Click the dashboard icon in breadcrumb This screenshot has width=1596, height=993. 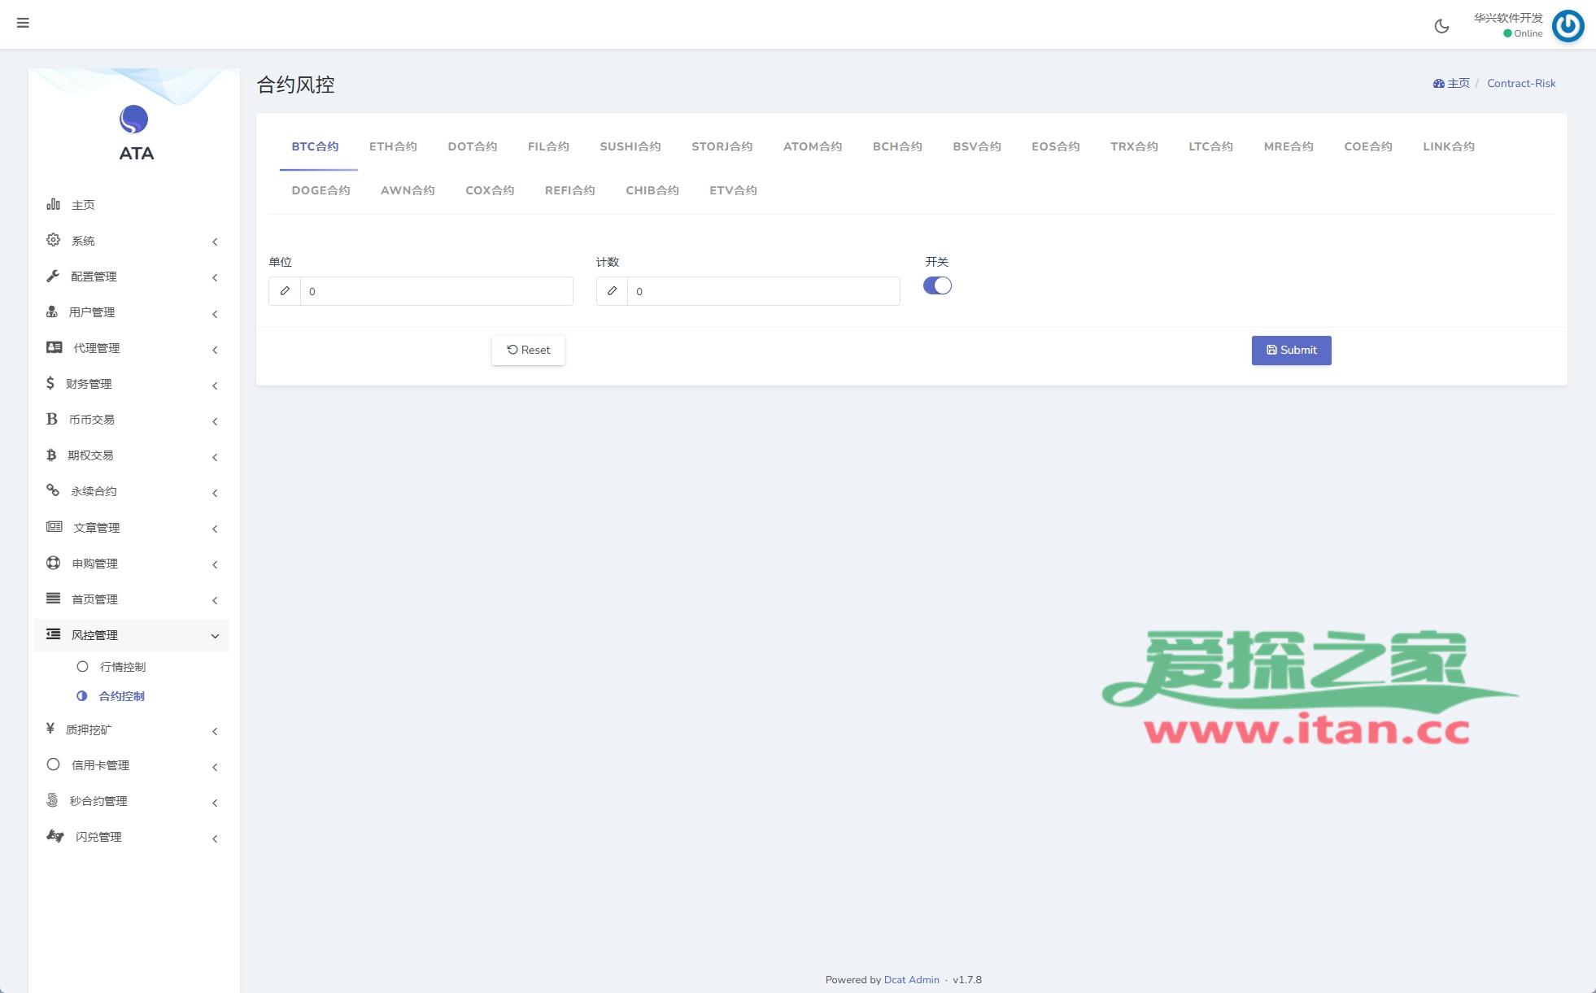coord(1438,84)
